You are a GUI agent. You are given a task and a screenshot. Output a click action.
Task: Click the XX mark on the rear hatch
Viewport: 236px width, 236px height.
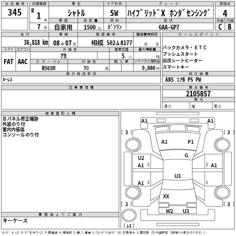tap(166, 196)
